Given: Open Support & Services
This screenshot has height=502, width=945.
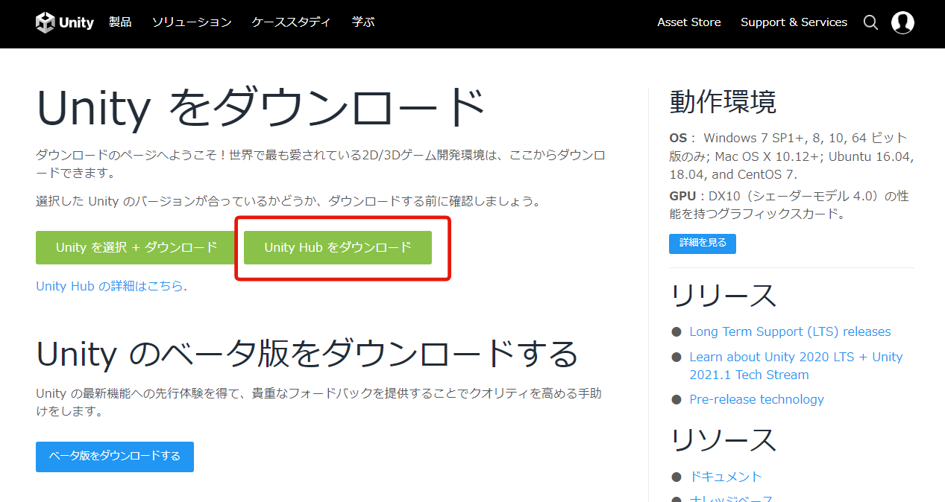Looking at the screenshot, I should 793,22.
